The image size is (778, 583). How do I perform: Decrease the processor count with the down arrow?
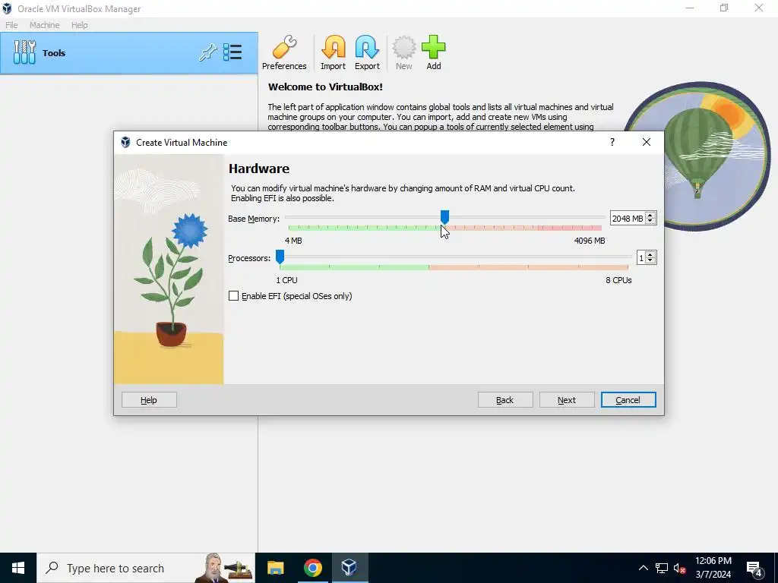tap(650, 261)
